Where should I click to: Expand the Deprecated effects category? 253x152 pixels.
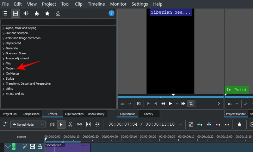click(x=3, y=43)
